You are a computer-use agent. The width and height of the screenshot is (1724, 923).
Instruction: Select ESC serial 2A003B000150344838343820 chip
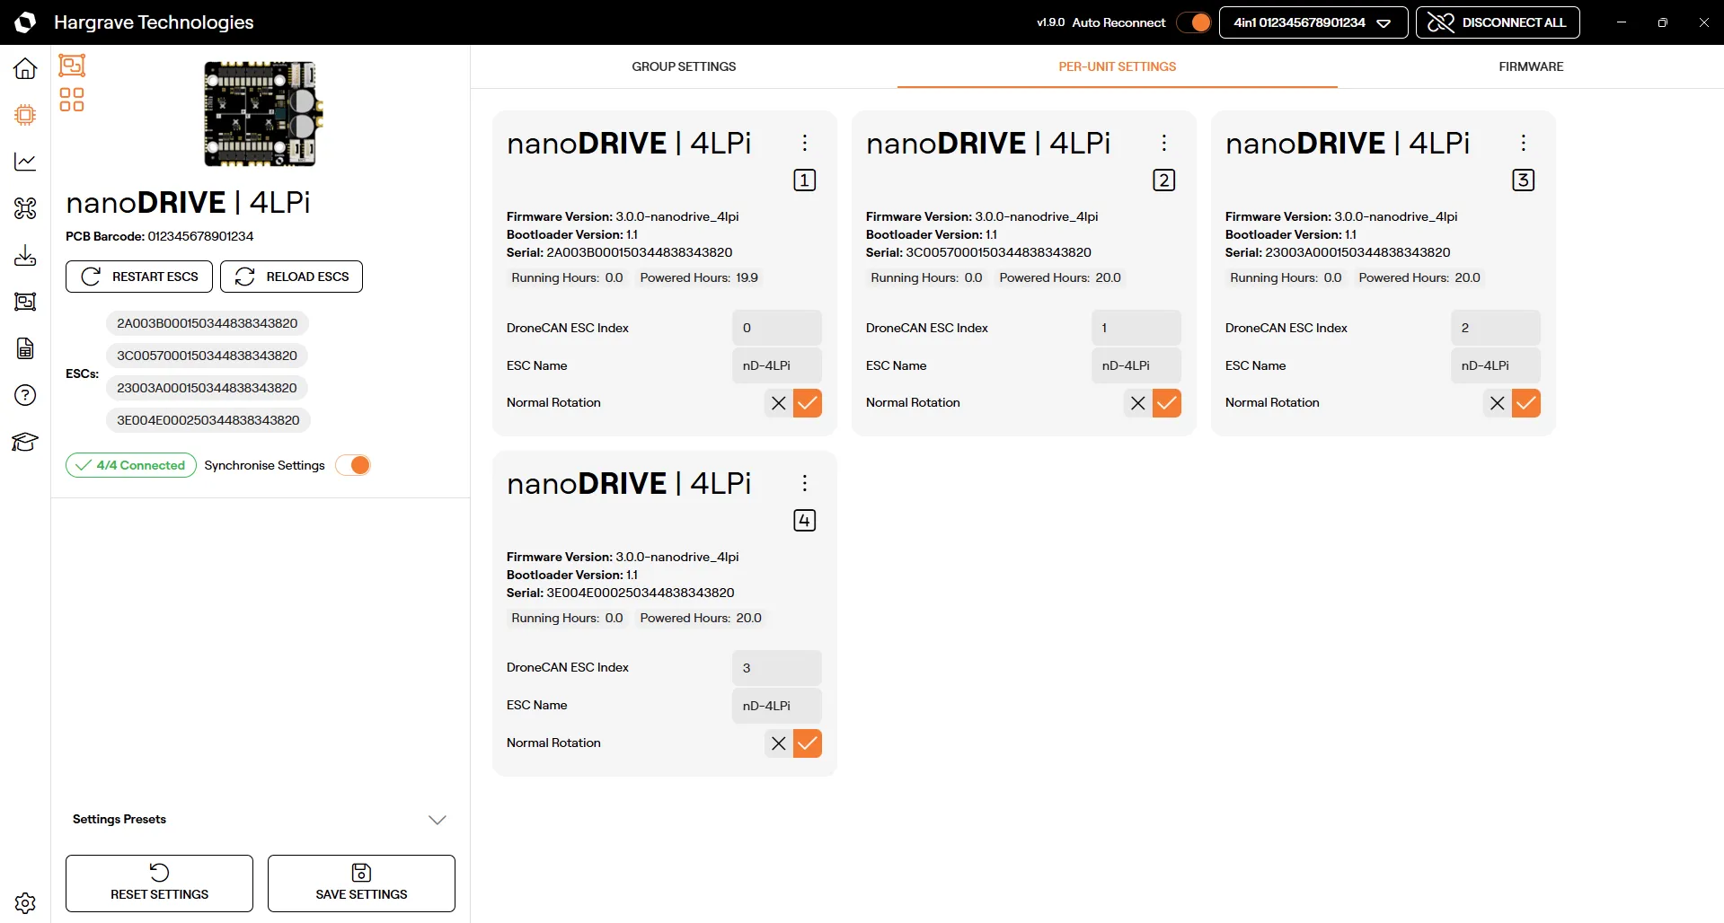click(208, 323)
